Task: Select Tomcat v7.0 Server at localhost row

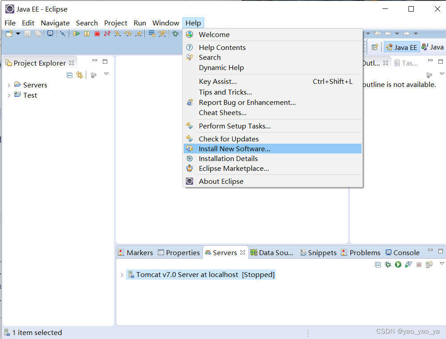Action: coord(201,275)
